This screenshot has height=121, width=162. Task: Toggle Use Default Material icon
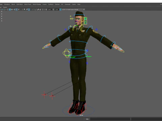point(12,9)
